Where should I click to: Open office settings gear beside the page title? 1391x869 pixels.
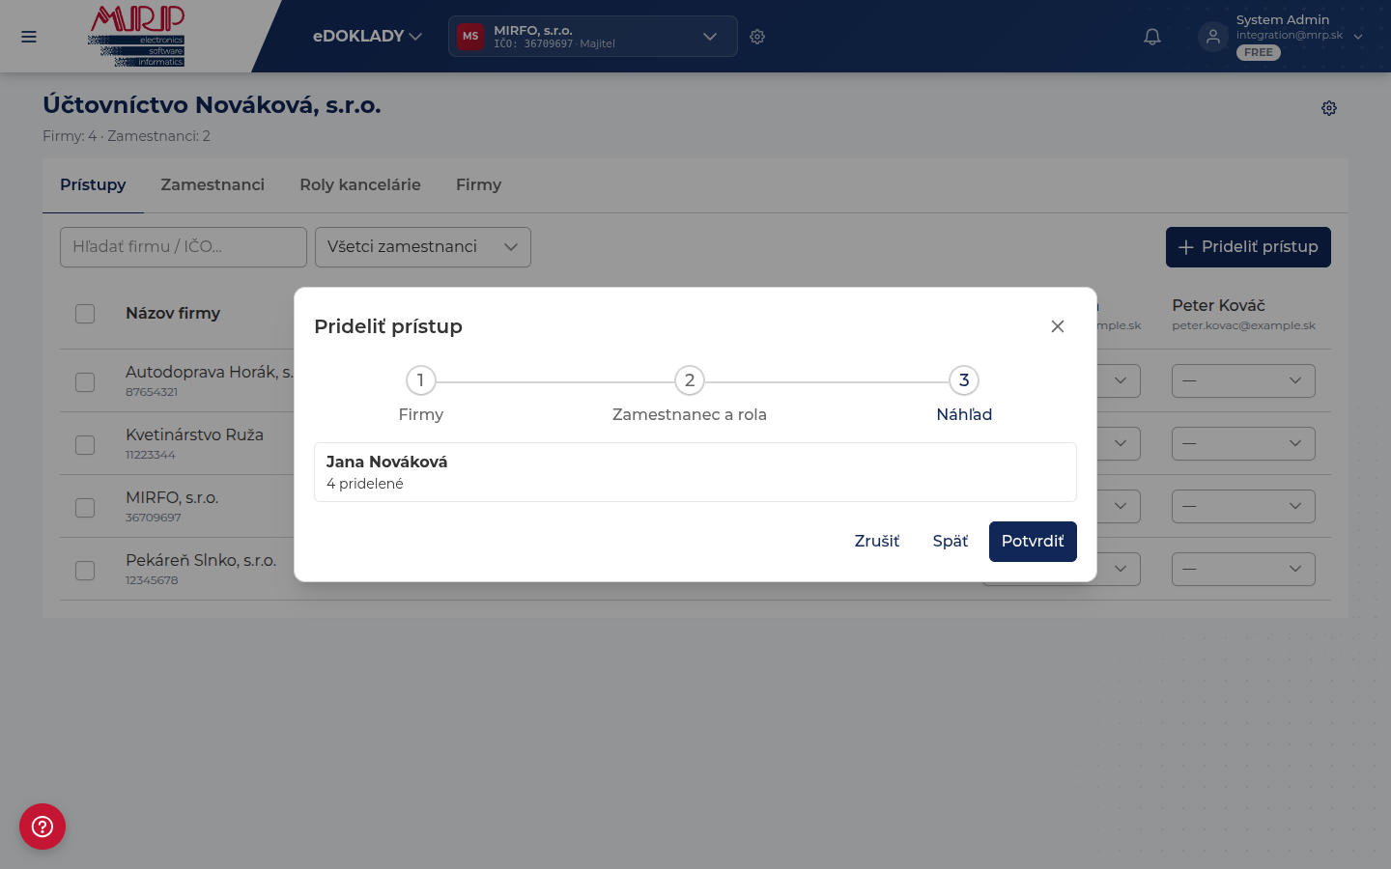(x=1329, y=108)
